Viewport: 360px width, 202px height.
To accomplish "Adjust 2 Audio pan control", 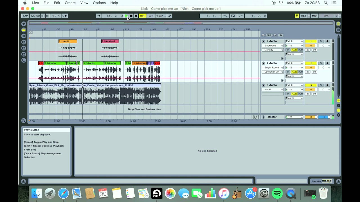I will [x=324, y=67].
